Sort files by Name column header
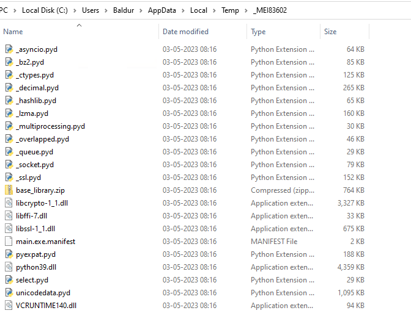The height and width of the screenshot is (327, 411). tap(13, 32)
